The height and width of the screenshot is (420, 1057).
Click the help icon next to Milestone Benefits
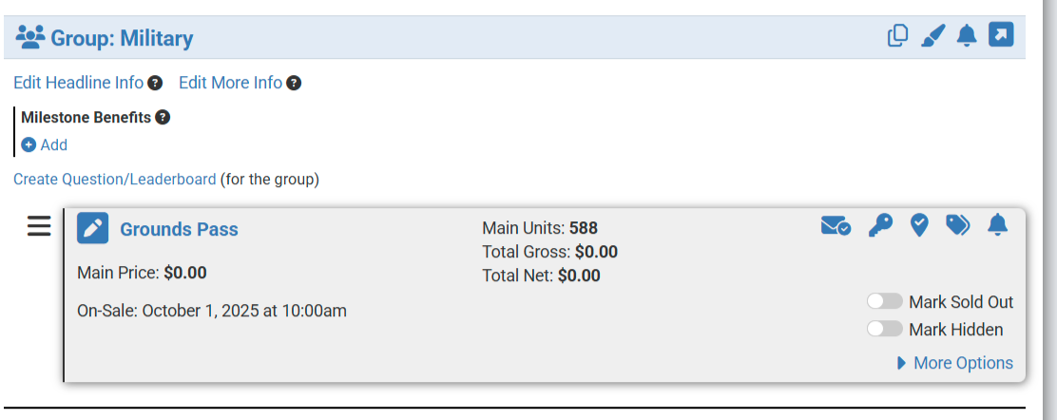point(163,118)
